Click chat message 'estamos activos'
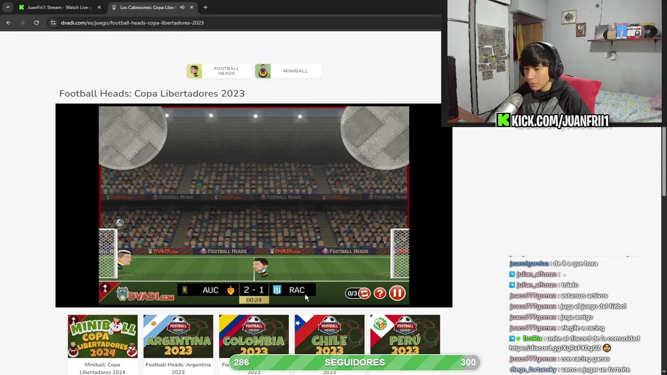This screenshot has height=375, width=667. [584, 295]
